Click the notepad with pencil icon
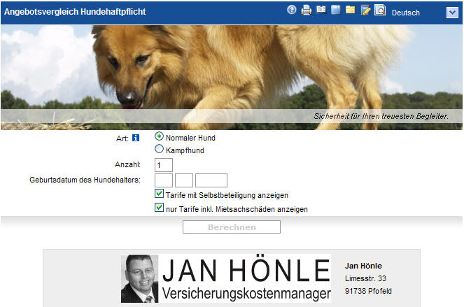This screenshot has width=464, height=307. pyautogui.click(x=365, y=10)
